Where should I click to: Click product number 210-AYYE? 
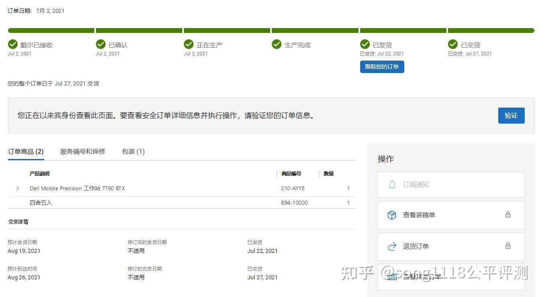[x=293, y=188]
